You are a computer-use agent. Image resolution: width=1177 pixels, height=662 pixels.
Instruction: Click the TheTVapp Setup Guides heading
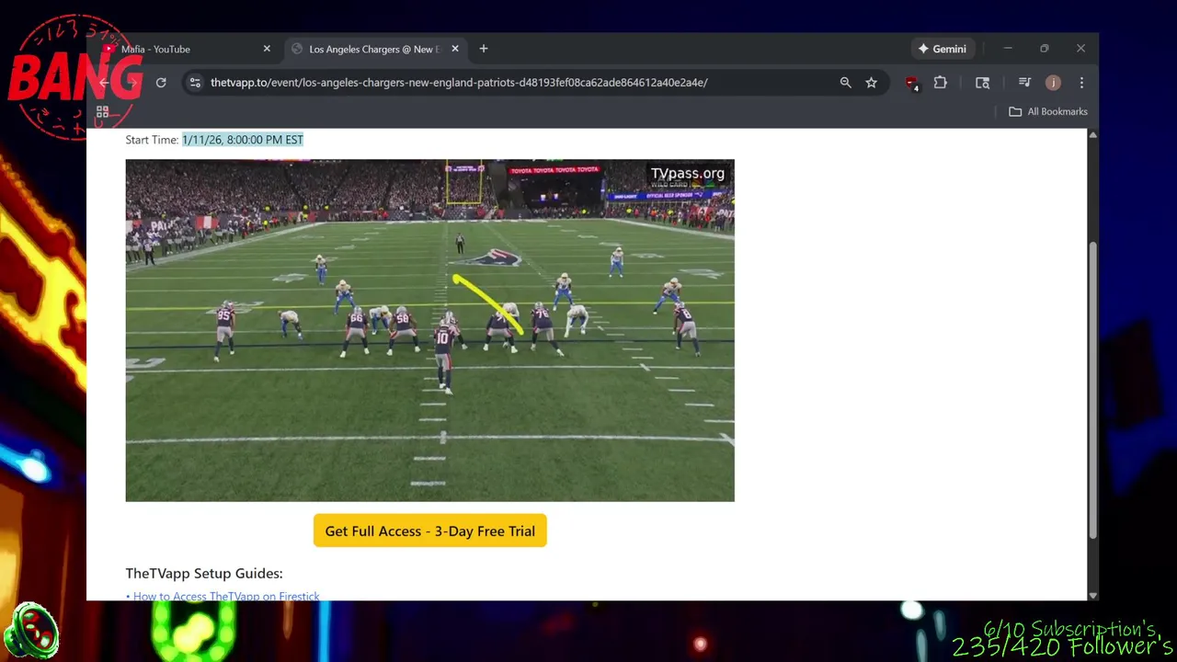click(204, 573)
